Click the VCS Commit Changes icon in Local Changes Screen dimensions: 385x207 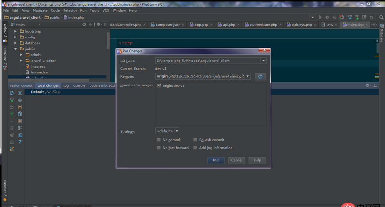12,100
